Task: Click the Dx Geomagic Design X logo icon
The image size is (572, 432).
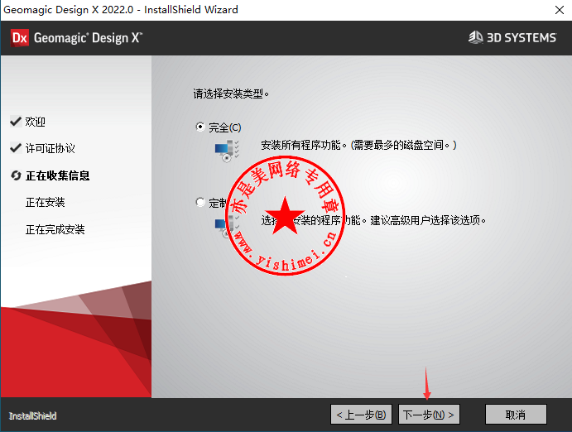Action: 20,38
